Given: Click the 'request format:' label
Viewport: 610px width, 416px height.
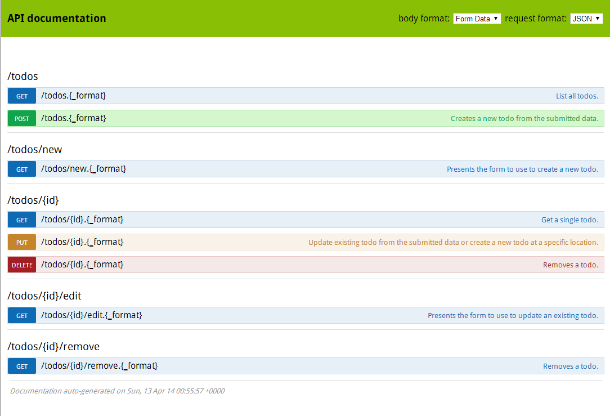Looking at the screenshot, I should (x=536, y=18).
